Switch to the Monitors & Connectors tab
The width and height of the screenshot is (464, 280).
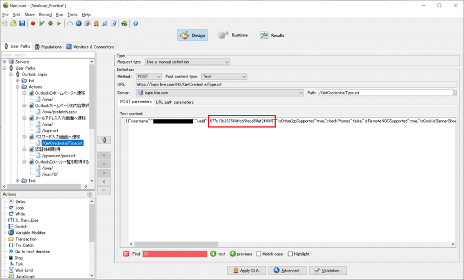tap(90, 47)
